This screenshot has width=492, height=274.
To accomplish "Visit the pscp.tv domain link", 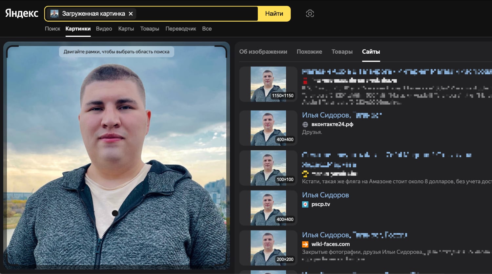I will pyautogui.click(x=321, y=204).
